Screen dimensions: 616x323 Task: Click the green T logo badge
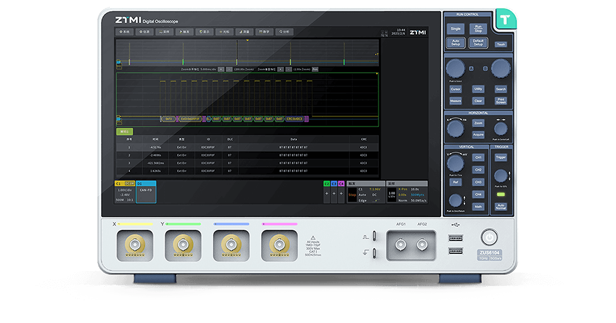505,20
